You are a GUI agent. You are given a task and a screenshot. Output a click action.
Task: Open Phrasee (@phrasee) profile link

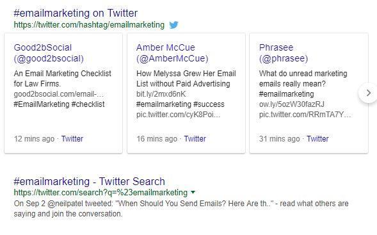(x=284, y=53)
